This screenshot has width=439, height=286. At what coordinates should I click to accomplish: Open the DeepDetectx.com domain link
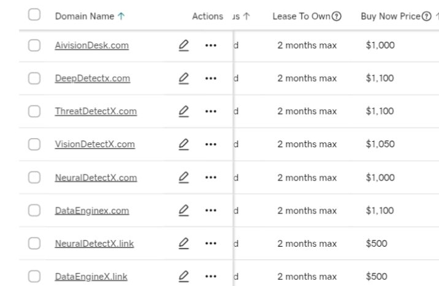pyautogui.click(x=93, y=79)
